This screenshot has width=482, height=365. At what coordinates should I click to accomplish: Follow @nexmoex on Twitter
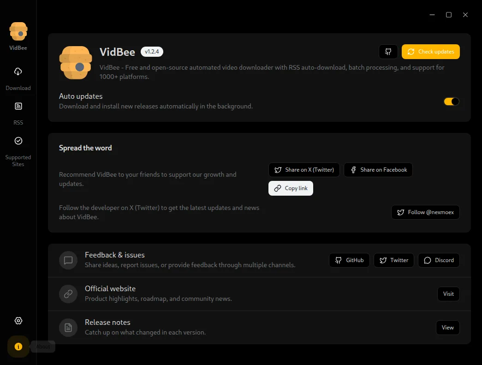(x=425, y=212)
